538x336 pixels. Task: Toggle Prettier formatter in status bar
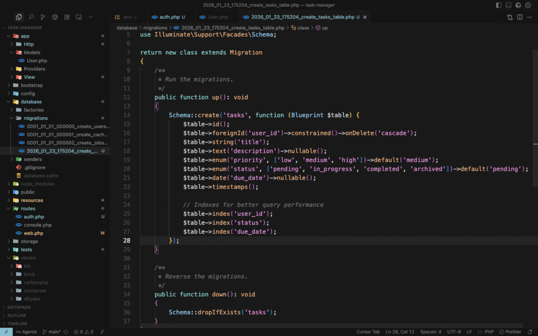click(510, 332)
